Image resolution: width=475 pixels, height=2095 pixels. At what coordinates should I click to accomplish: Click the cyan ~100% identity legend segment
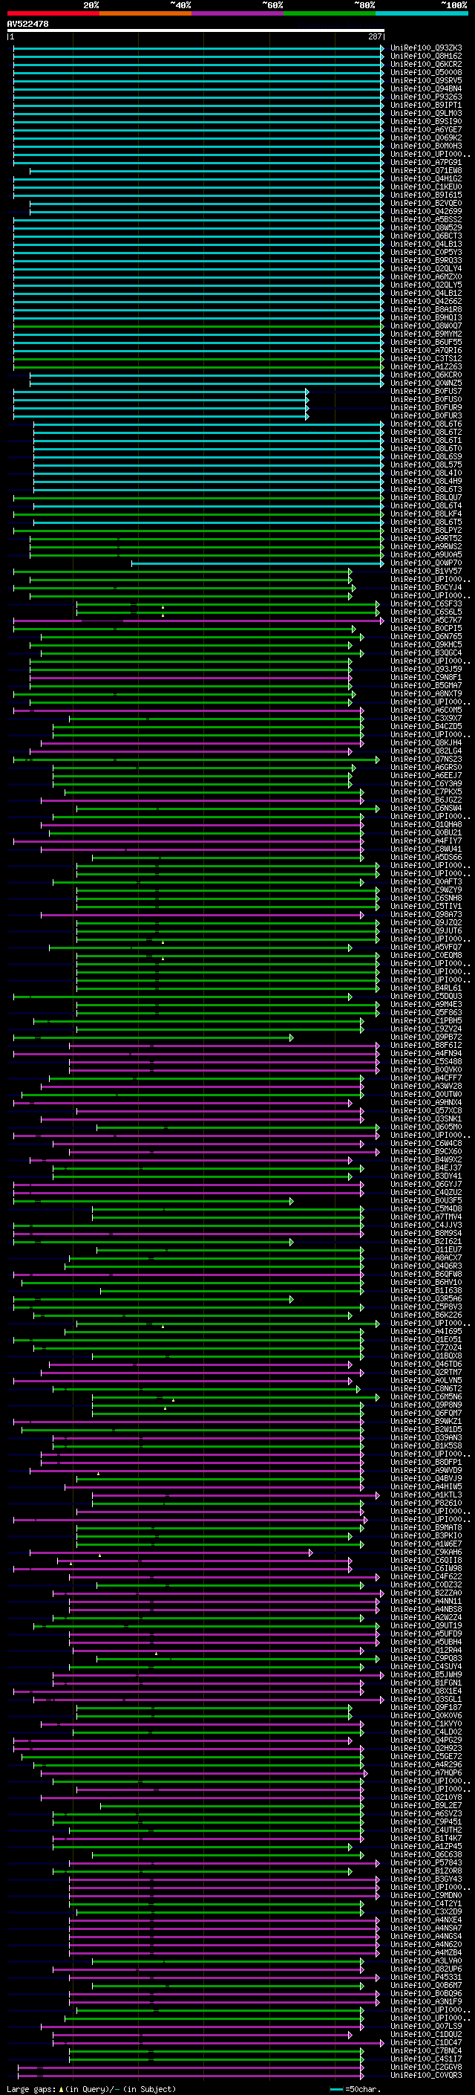point(422,13)
